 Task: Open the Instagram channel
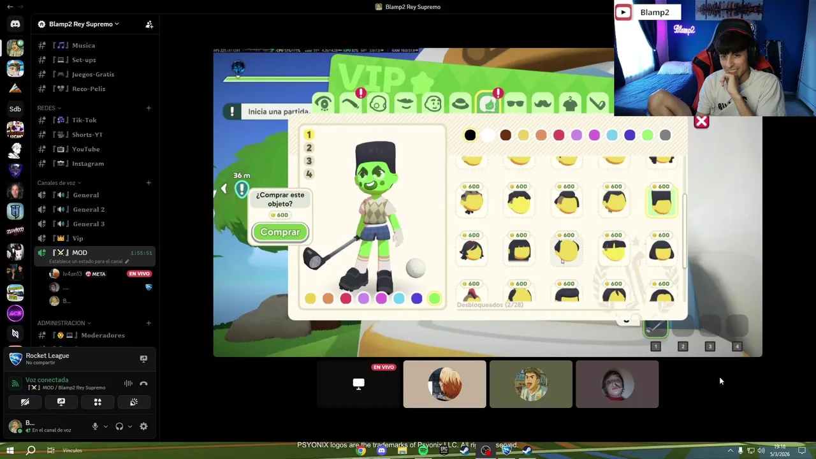click(95, 164)
